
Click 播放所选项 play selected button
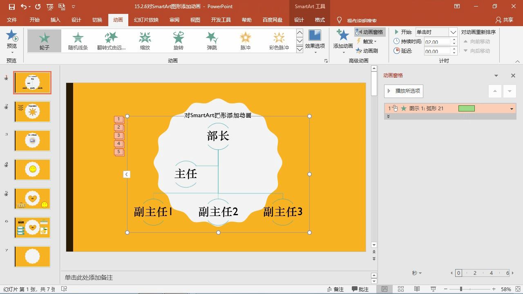click(403, 91)
